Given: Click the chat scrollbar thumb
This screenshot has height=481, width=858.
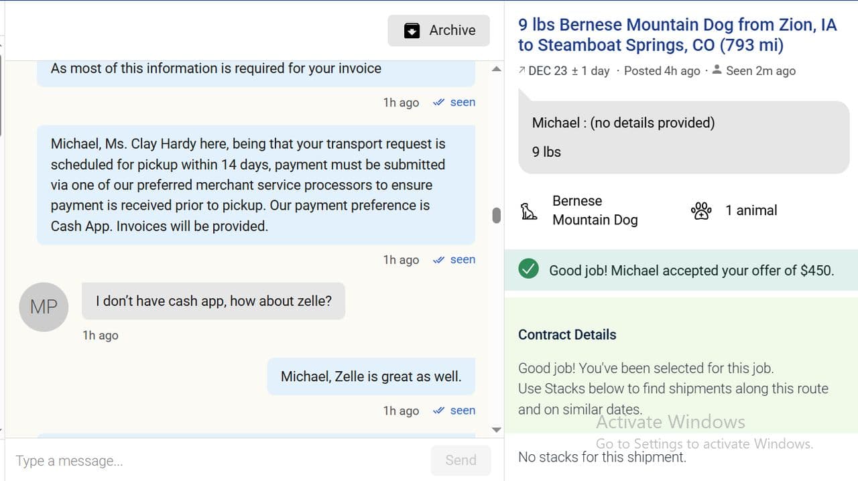Looking at the screenshot, I should click(496, 215).
